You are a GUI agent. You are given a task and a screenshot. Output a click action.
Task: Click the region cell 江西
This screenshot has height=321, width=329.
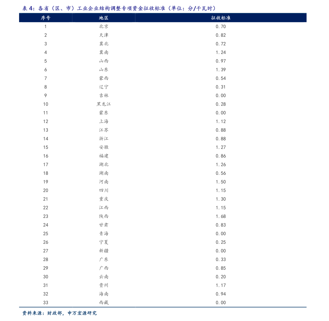tap(104, 208)
